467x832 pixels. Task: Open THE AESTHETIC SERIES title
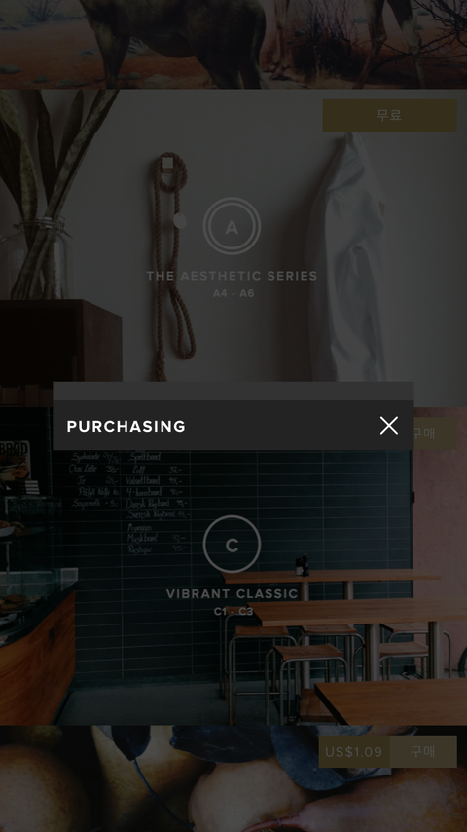(232, 276)
